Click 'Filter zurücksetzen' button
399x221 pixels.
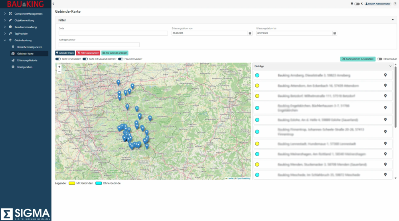tap(88, 53)
